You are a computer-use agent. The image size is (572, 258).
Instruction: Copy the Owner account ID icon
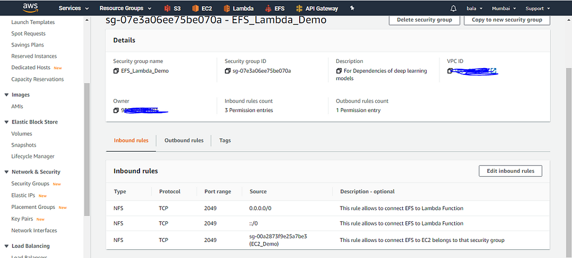(x=116, y=110)
